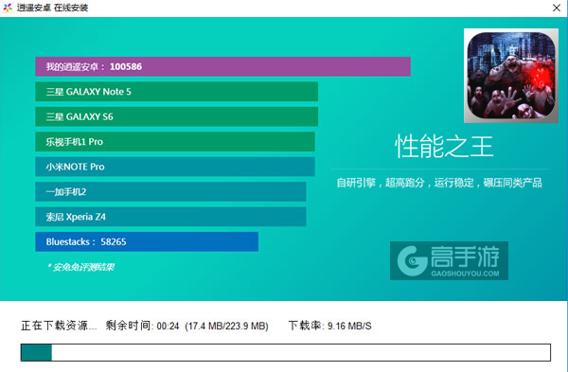568x372 pixels.
Task: Click the 正在下载资源 status text
Action: pyautogui.click(x=59, y=326)
